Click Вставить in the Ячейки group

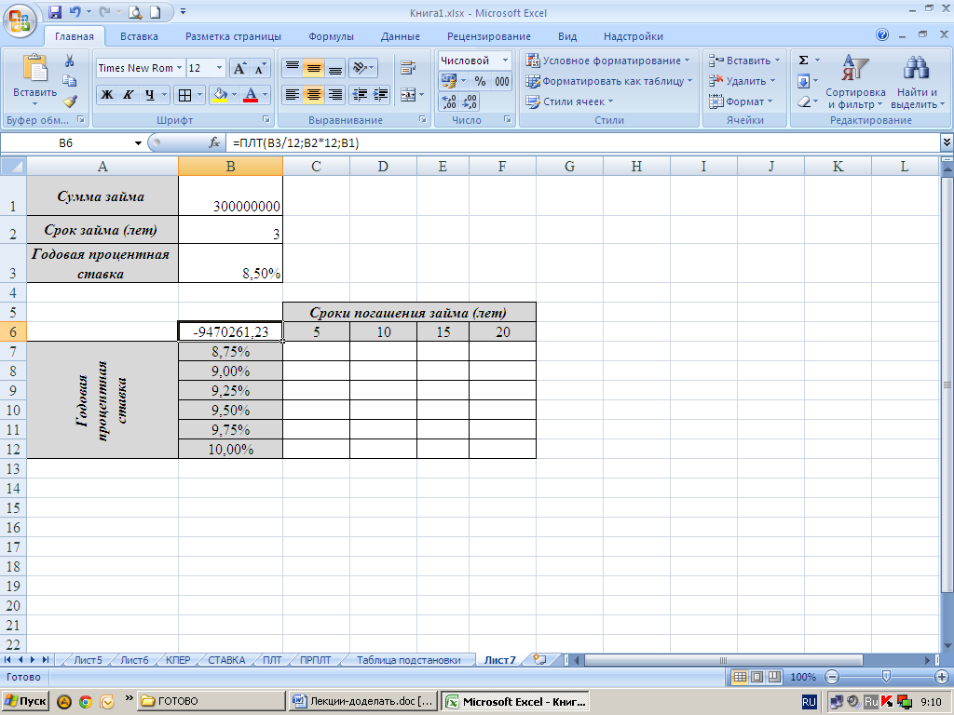(x=744, y=61)
